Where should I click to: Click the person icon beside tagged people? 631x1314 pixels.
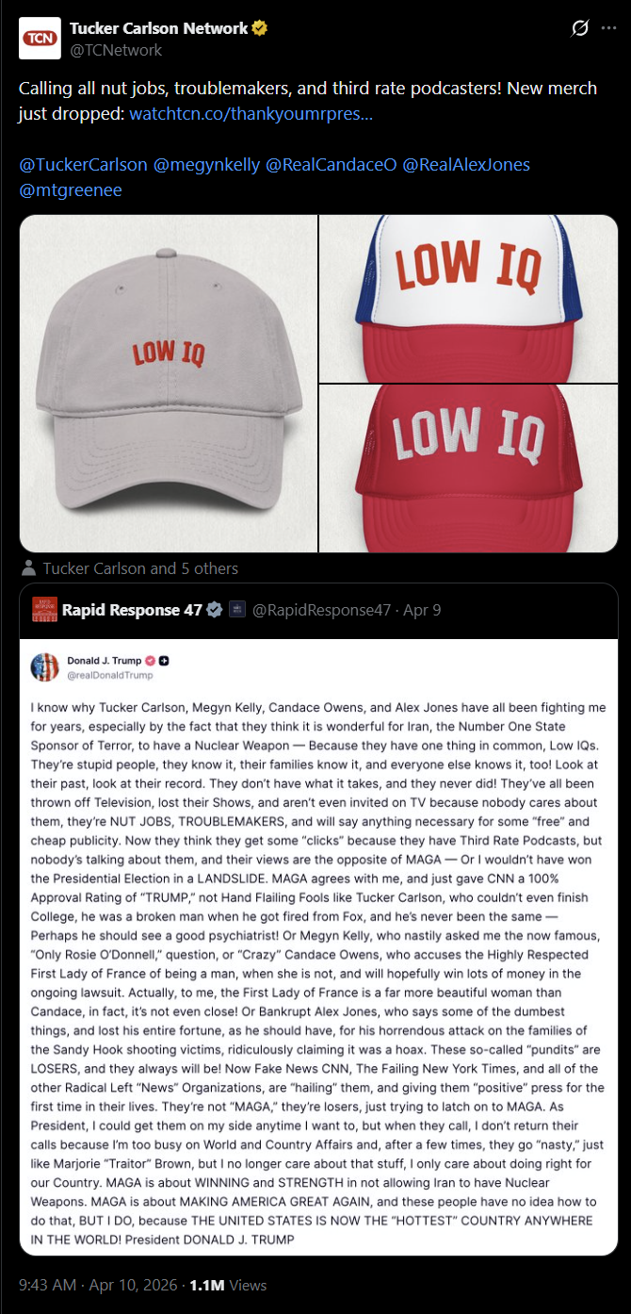[x=28, y=568]
